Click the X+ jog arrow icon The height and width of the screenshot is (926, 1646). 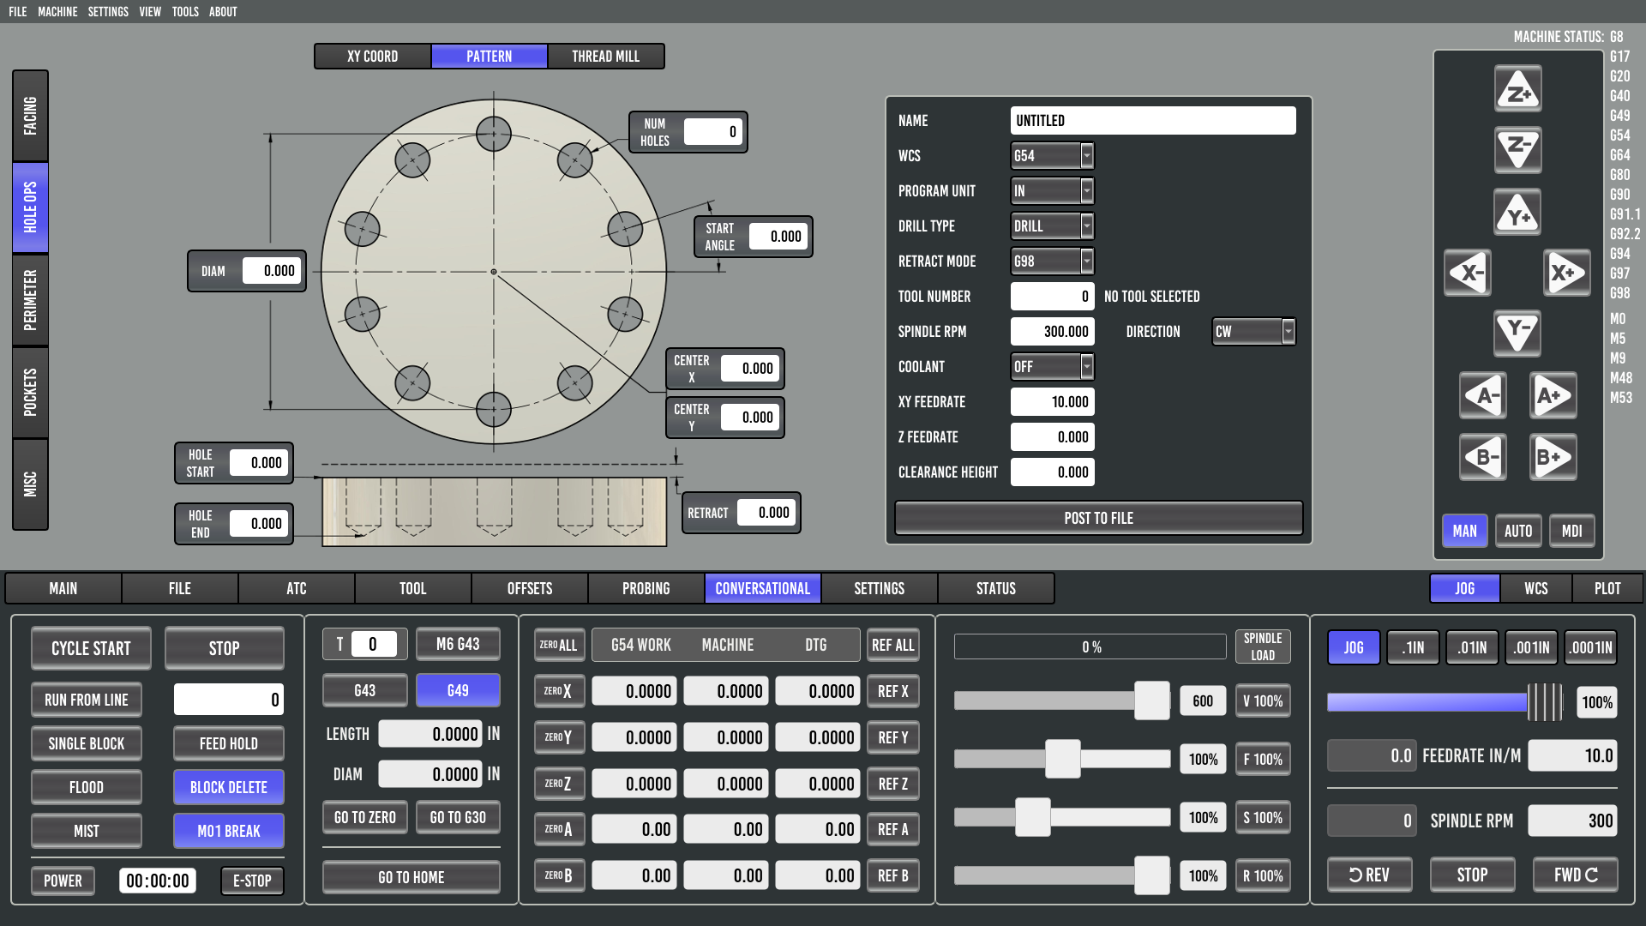[1567, 274]
